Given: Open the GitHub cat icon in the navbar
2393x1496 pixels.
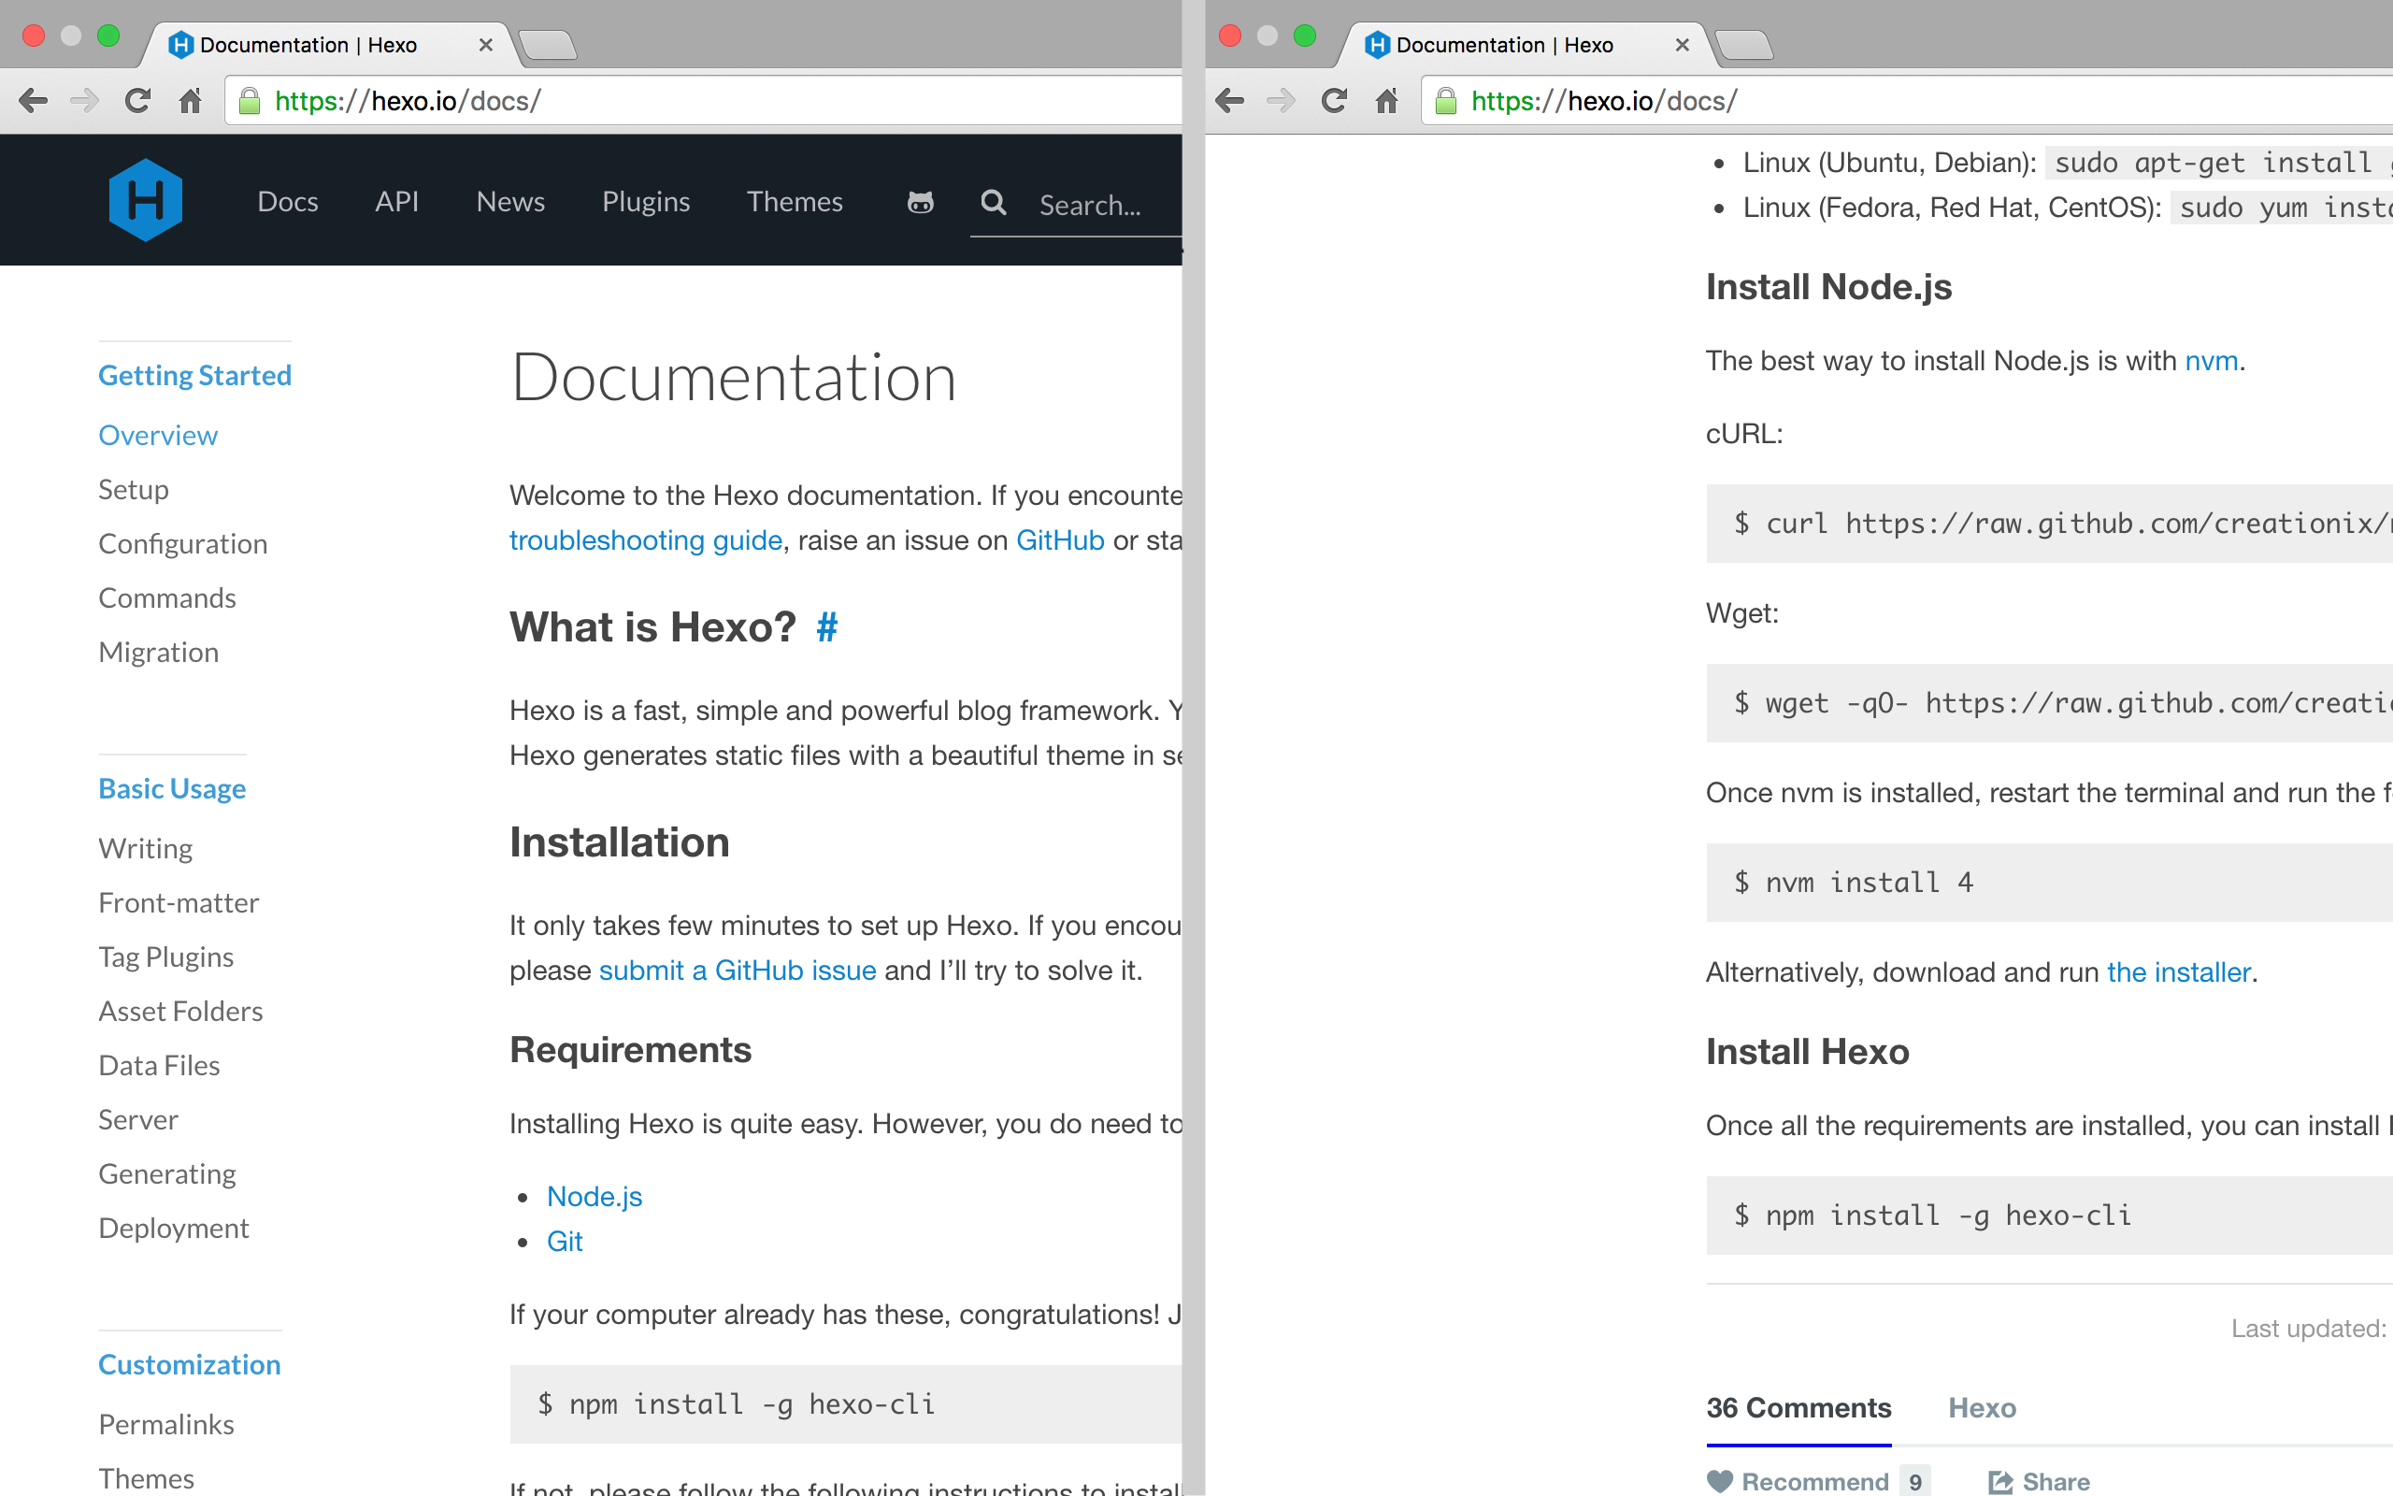Looking at the screenshot, I should tap(921, 203).
